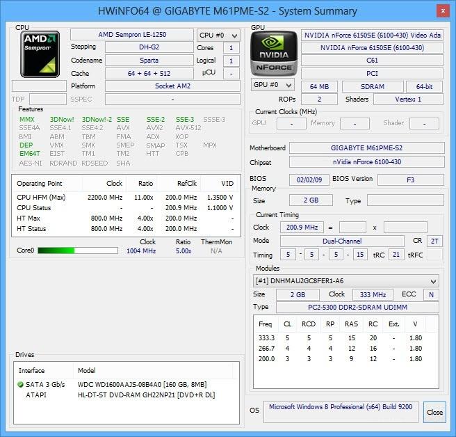Image resolution: width=456 pixels, height=437 pixels.
Task: Click the EM64T feature label
Action: (30, 154)
